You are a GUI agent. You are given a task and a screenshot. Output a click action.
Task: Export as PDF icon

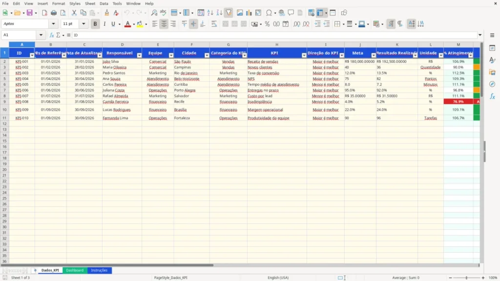point(44,13)
